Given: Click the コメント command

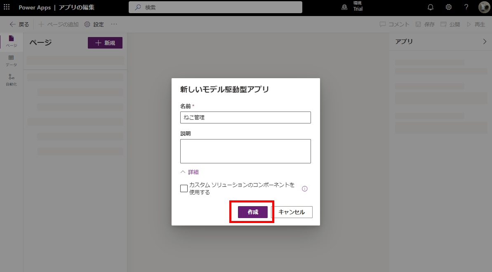Looking at the screenshot, I should [394, 24].
